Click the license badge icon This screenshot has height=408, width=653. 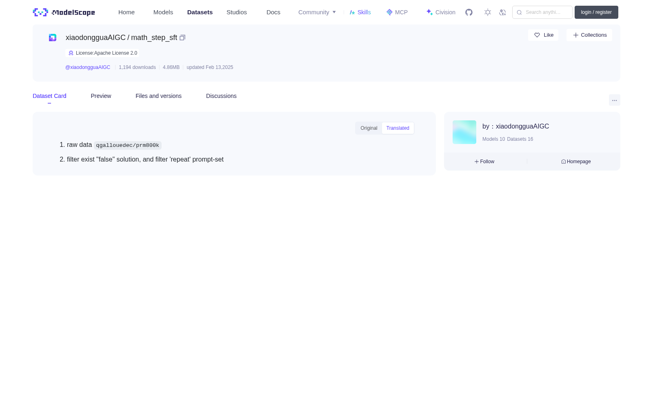tap(71, 53)
